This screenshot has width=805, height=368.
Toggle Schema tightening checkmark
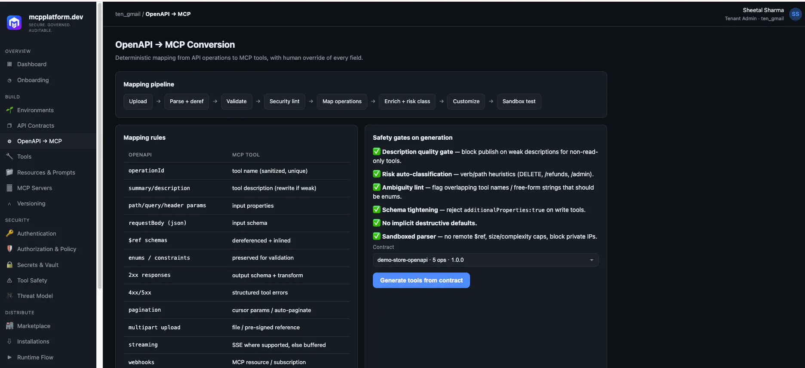click(377, 209)
